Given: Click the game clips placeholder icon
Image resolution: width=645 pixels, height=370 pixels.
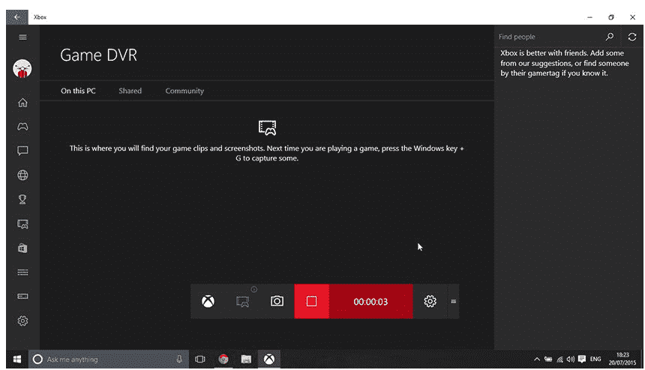Looking at the screenshot, I should 268,128.
